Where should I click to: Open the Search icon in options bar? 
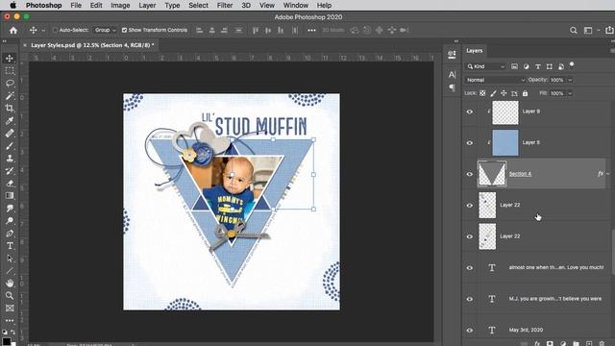click(574, 30)
